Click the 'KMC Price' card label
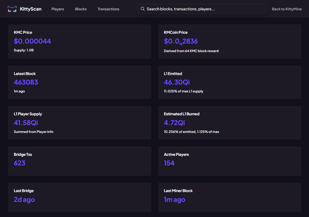This screenshot has width=309, height=217. (x=23, y=32)
